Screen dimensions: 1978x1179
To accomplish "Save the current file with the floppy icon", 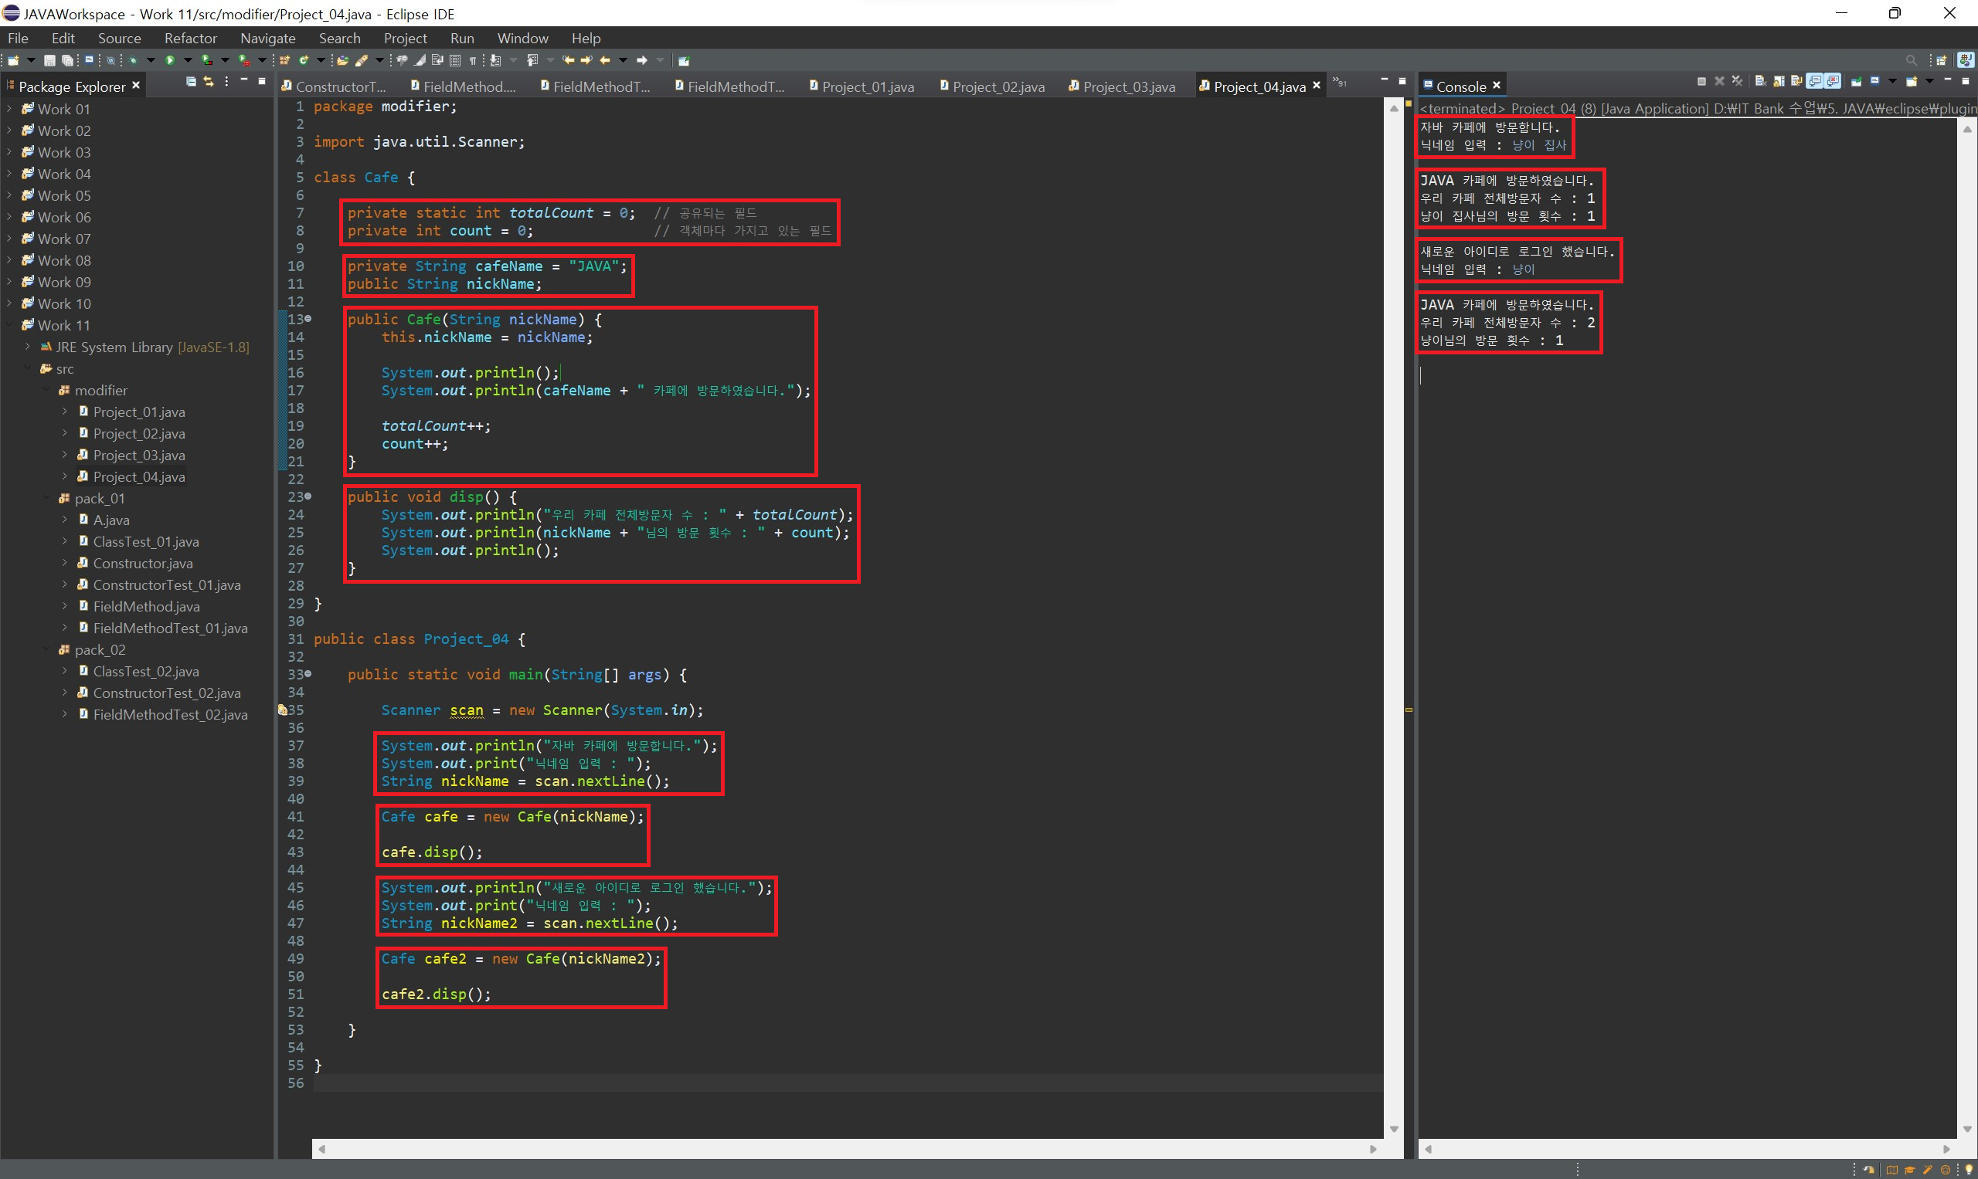I will [x=49, y=60].
